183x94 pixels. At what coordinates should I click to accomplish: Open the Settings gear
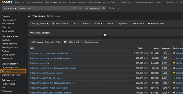pos(110,8)
